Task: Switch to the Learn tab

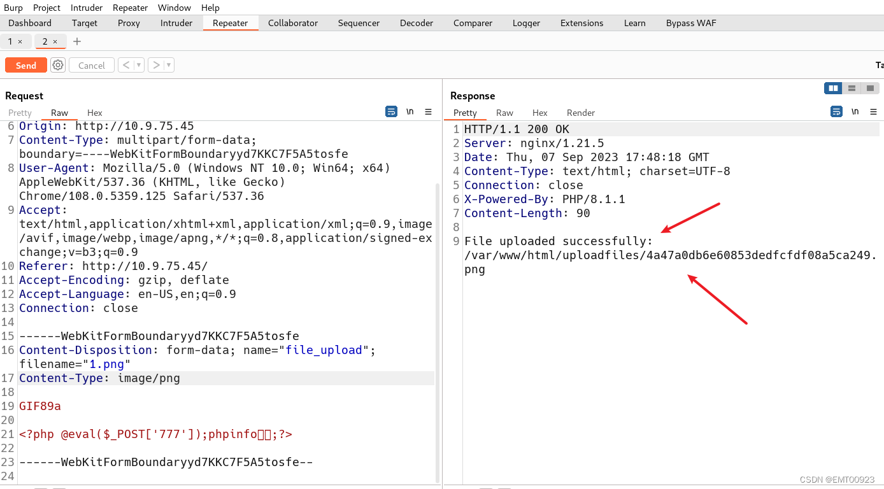Action: click(634, 23)
